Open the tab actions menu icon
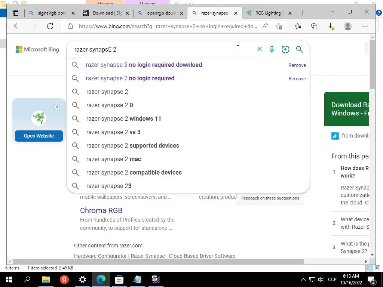383x287 pixels. point(16,13)
